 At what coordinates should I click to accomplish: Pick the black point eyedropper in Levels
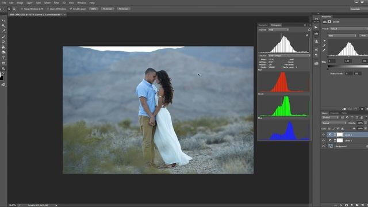324,41
